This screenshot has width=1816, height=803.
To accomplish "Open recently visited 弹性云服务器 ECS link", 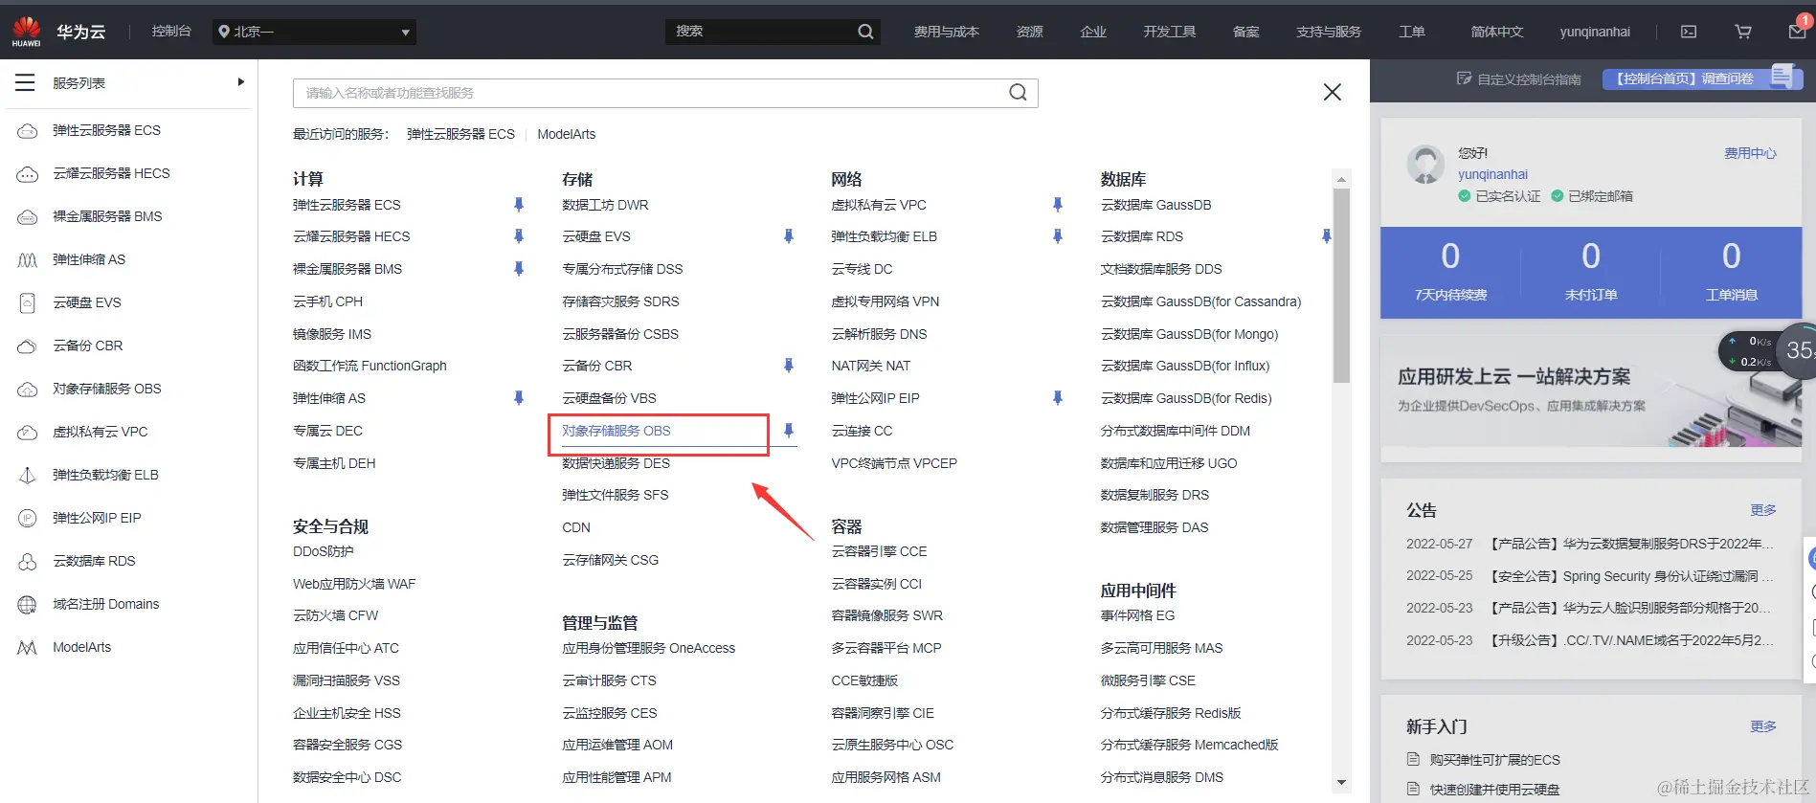I will 460,134.
